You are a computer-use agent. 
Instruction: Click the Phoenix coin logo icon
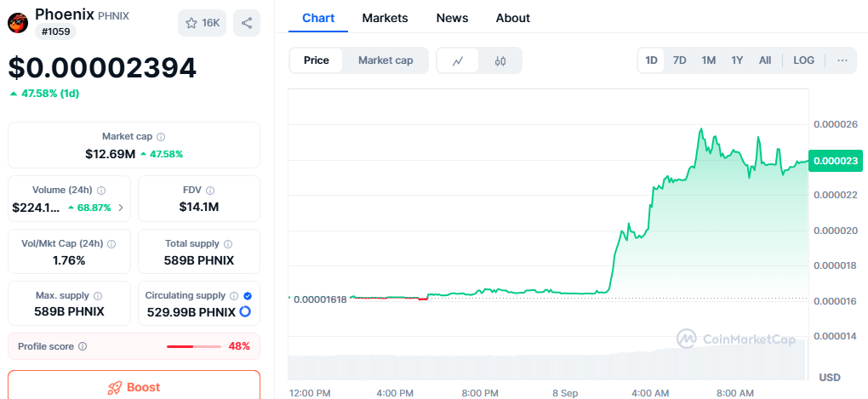pos(18,23)
